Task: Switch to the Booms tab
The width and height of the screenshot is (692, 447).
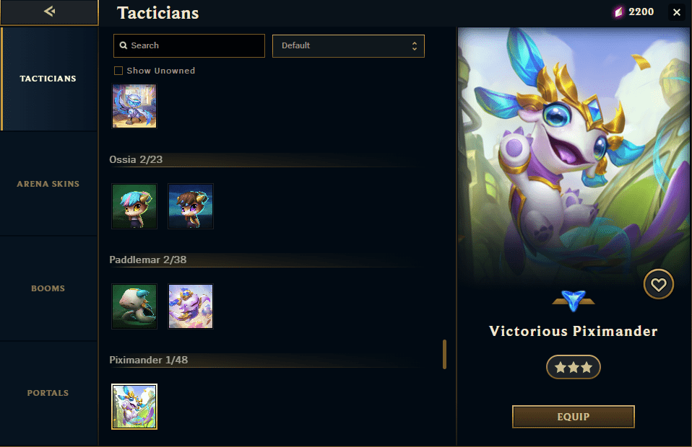Action: (x=48, y=288)
